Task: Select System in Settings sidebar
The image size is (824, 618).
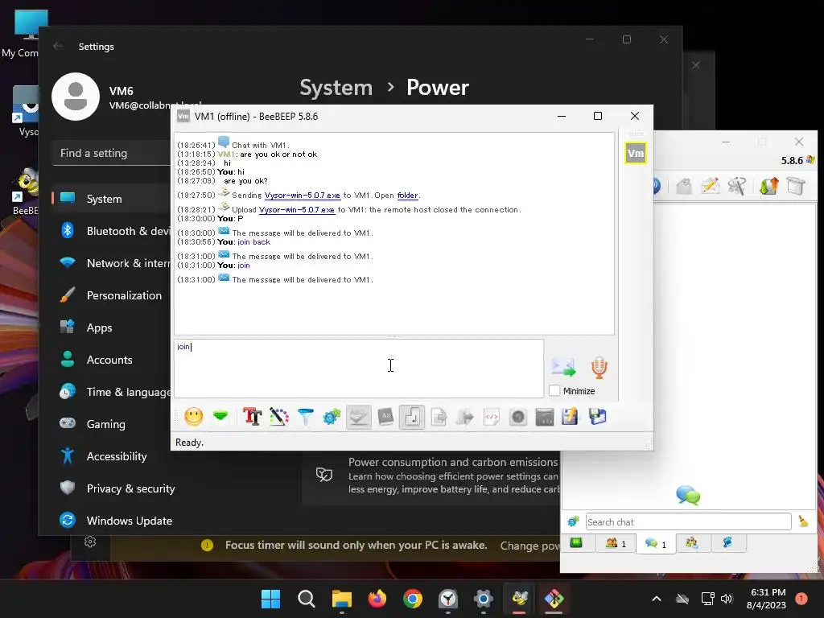Action: (x=113, y=199)
